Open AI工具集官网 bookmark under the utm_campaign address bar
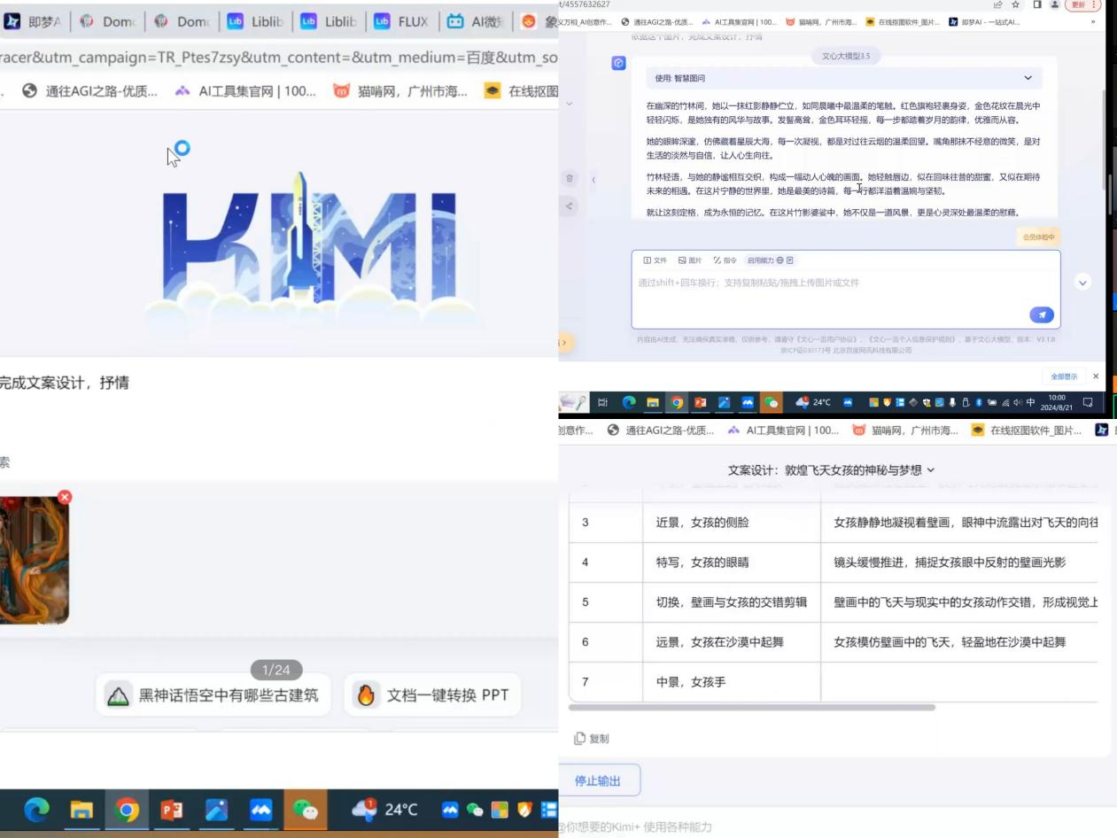The height and width of the screenshot is (838, 1117). tap(245, 90)
